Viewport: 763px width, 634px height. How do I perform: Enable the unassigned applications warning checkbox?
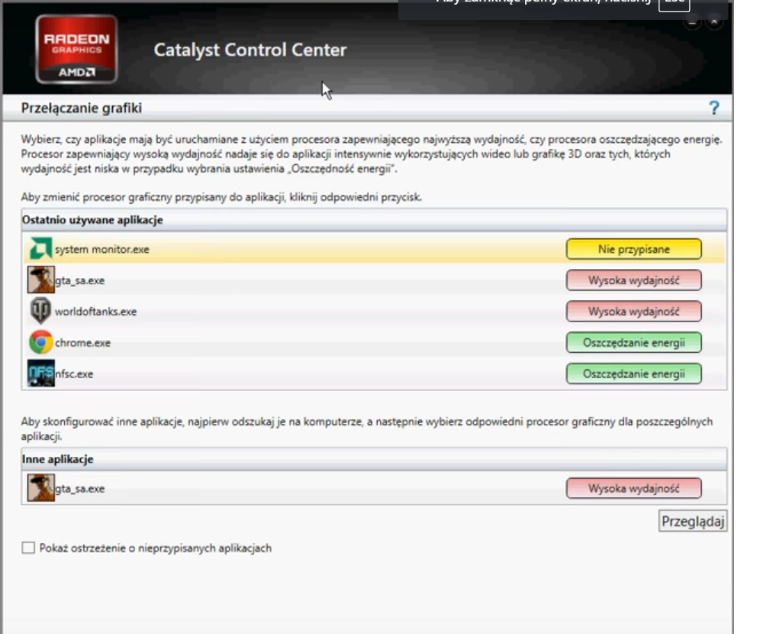[27, 547]
